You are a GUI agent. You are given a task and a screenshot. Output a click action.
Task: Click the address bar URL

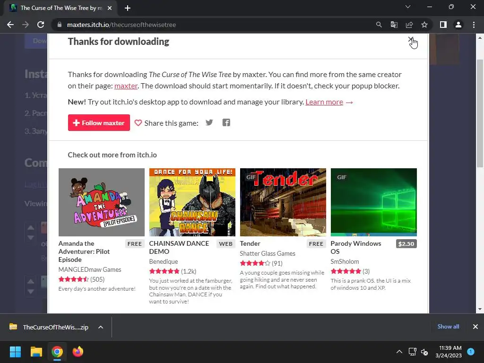121,25
